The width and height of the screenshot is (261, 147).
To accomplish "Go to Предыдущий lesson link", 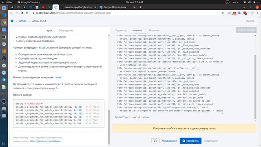I will coord(170,141).
